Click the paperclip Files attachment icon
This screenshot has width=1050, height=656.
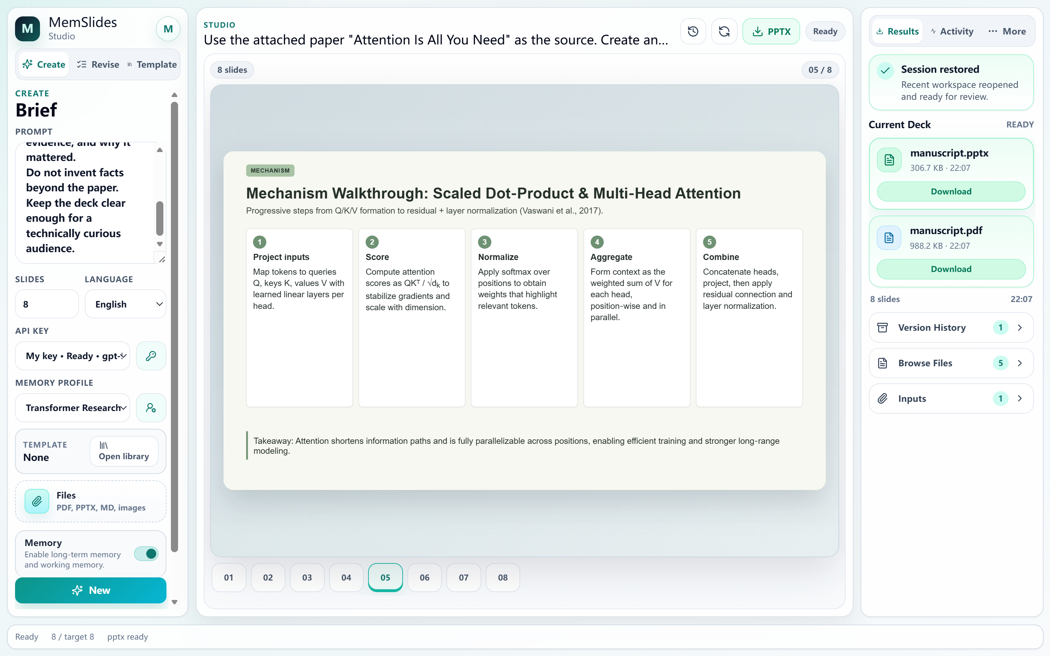pyautogui.click(x=37, y=501)
